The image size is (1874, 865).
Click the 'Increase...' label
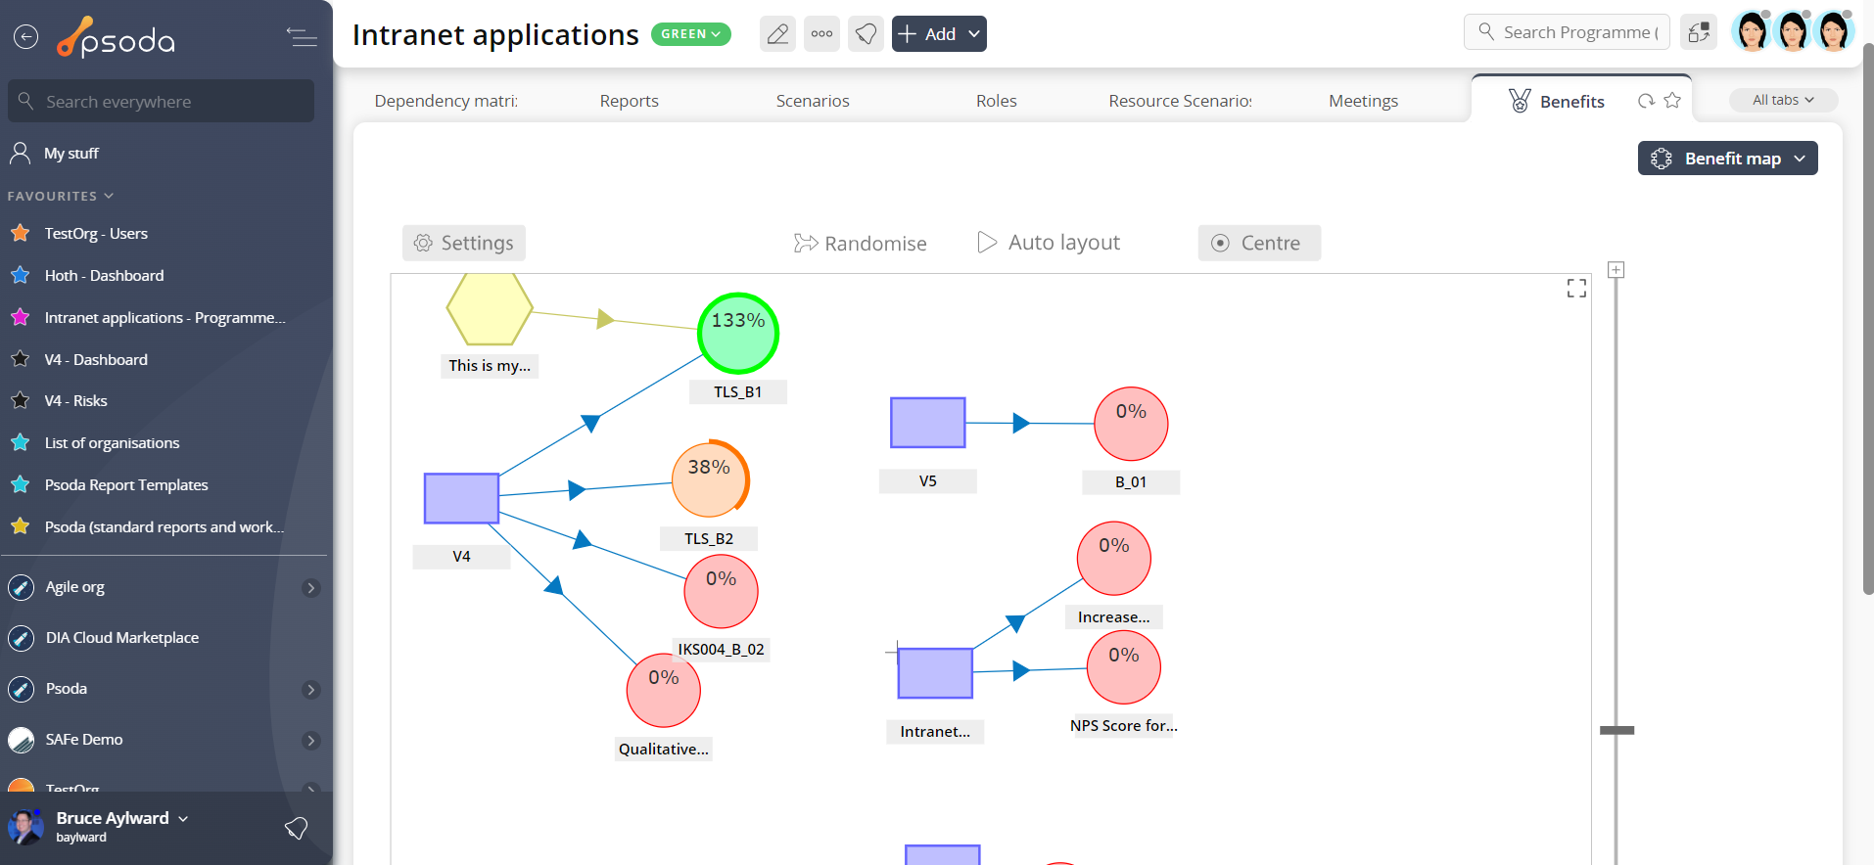(1114, 617)
